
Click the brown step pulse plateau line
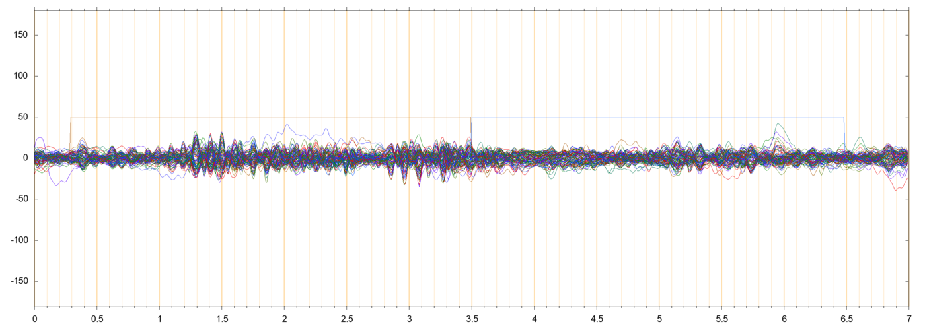[271, 117]
